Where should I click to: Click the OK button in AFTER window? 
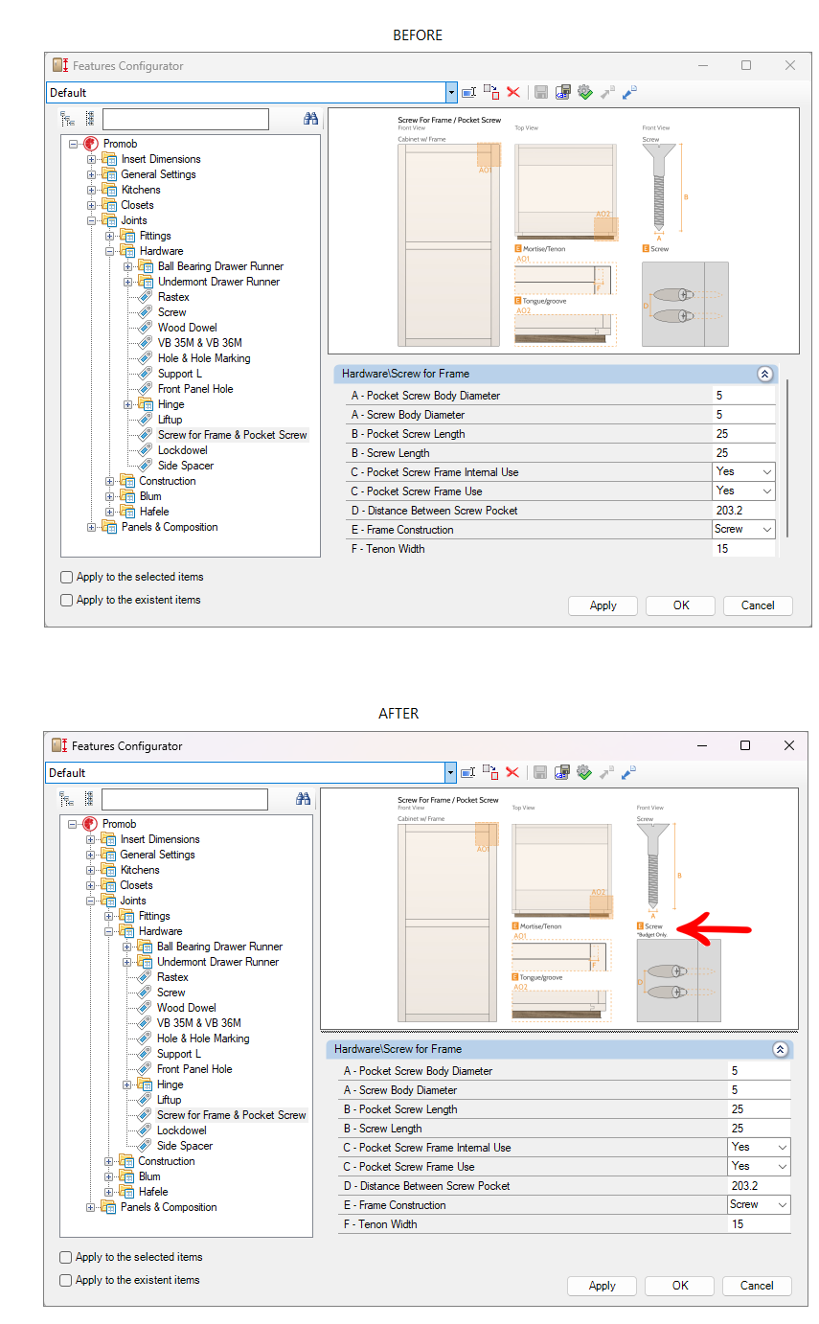pyautogui.click(x=680, y=1286)
